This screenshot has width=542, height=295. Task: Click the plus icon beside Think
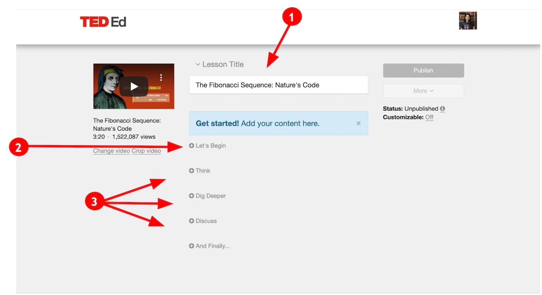191,171
